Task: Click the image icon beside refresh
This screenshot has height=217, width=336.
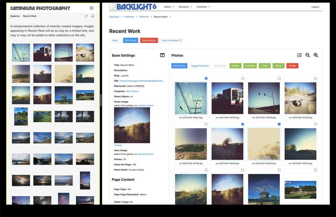Action: tap(93, 16)
